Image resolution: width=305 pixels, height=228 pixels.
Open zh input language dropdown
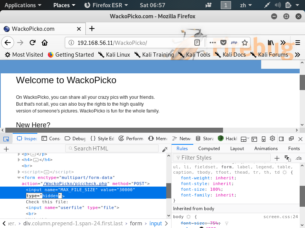point(246,5)
